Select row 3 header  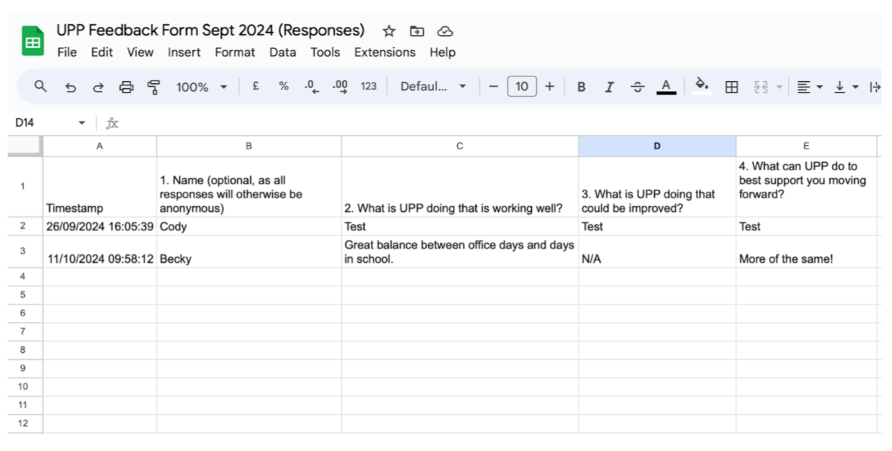coord(23,251)
